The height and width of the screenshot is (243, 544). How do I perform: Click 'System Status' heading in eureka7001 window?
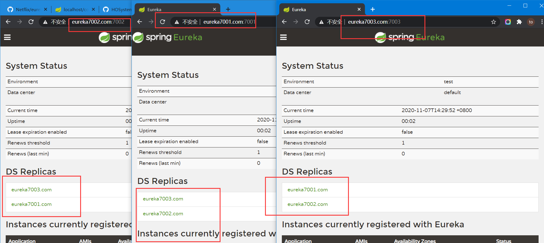click(168, 75)
